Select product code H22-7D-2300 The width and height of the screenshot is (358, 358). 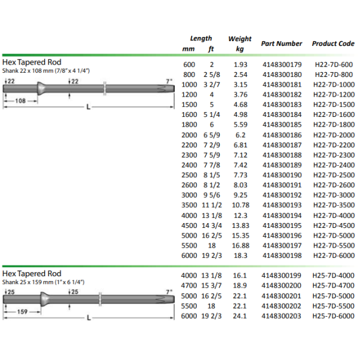pos(334,155)
